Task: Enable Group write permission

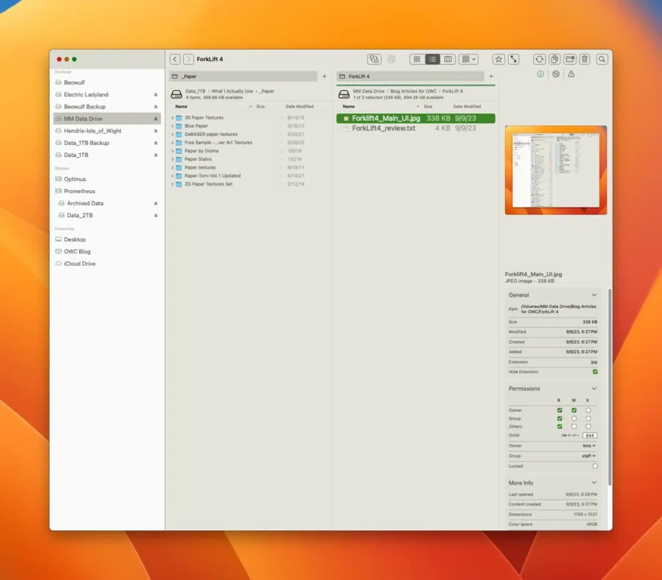Action: click(573, 418)
